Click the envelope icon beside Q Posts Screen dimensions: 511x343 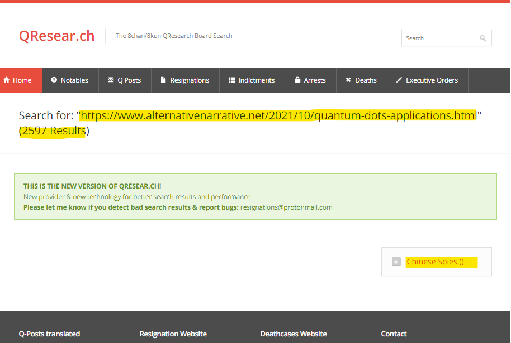[x=111, y=80]
